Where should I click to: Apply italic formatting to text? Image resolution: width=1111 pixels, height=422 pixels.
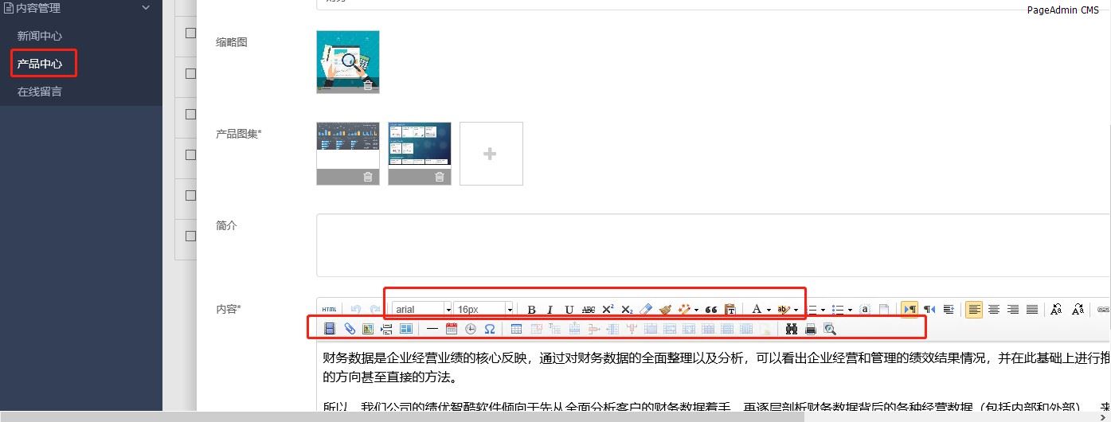coord(550,310)
